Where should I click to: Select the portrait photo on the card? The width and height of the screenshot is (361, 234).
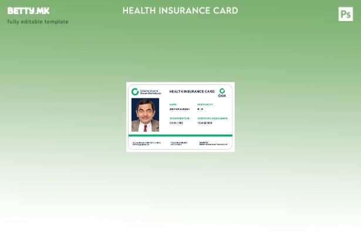[x=145, y=115]
